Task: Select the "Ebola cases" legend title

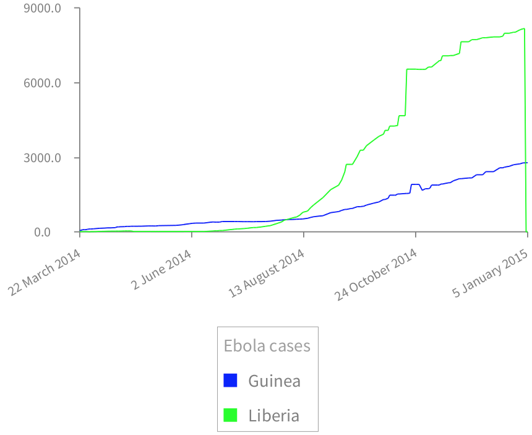Action: pos(267,345)
